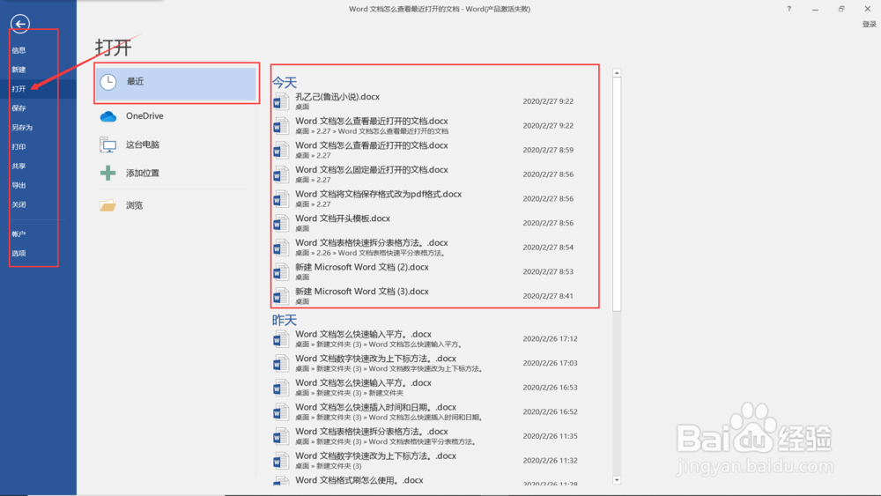The height and width of the screenshot is (496, 881).
Task: Open the 新建 menu item
Action: point(19,70)
